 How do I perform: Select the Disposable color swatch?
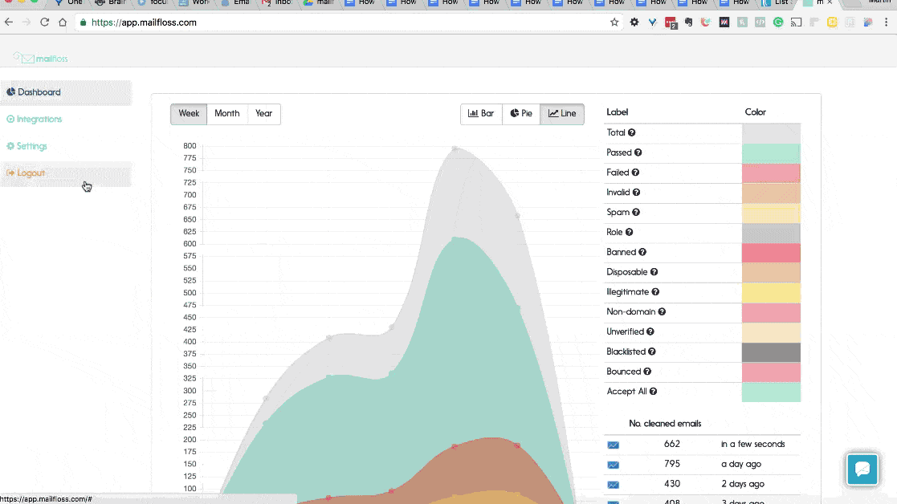(771, 273)
